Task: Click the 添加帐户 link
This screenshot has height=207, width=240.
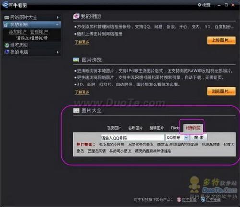Action: pyautogui.click(x=18, y=32)
